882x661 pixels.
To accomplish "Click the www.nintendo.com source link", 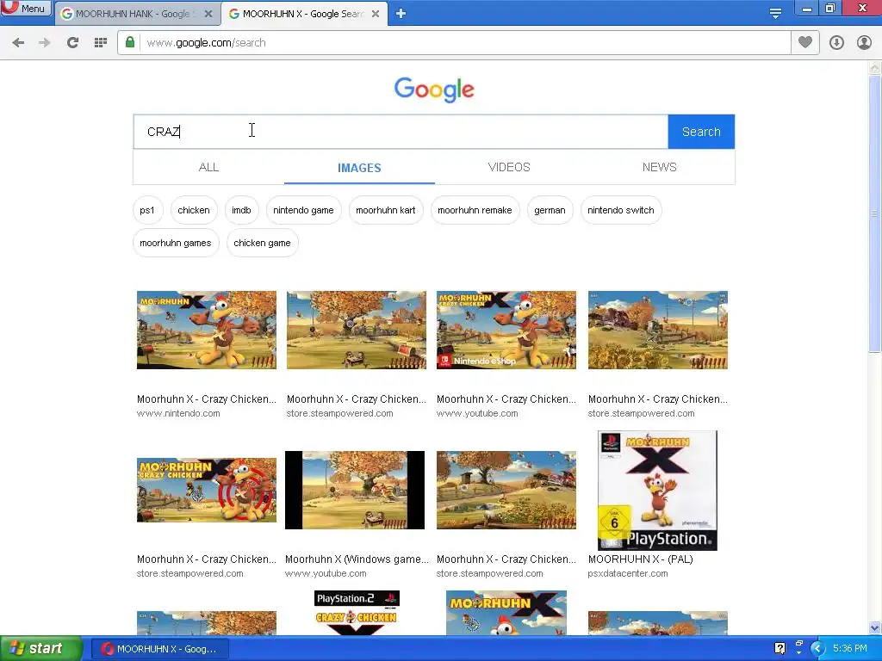I will click(178, 413).
